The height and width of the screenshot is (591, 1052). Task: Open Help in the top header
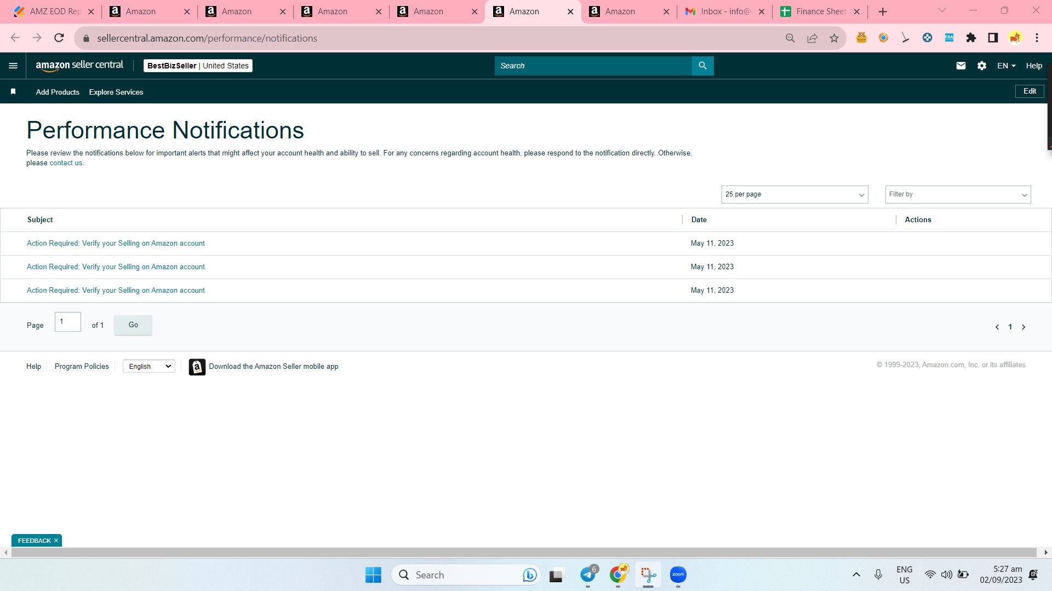(1034, 66)
